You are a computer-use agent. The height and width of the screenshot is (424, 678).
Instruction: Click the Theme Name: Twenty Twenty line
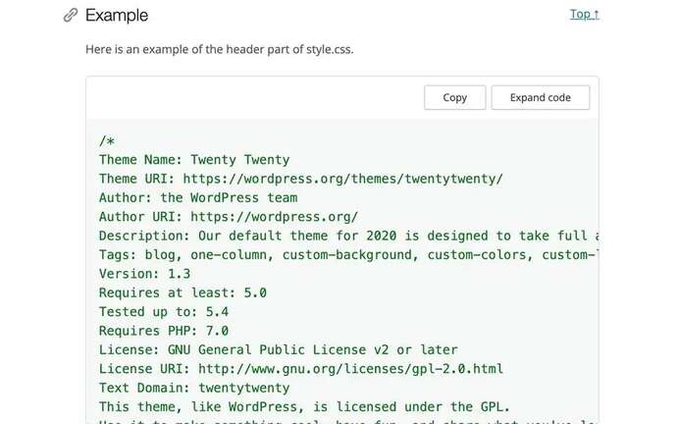(194, 160)
